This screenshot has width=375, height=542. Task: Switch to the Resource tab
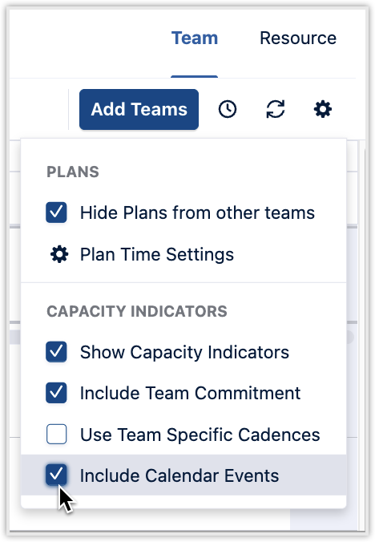(x=298, y=38)
